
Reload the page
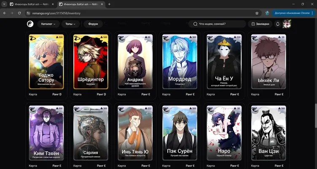[x=19, y=13]
